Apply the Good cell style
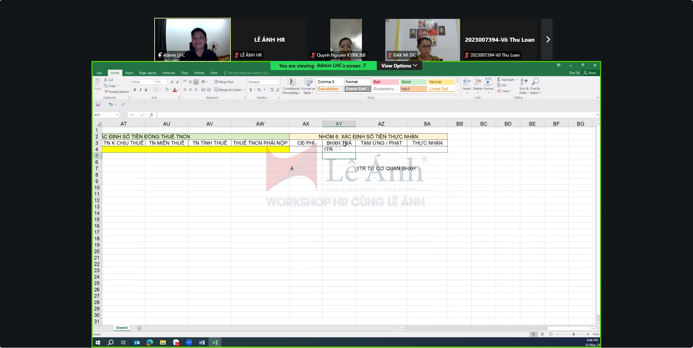Screen dimensions: 693x348 pyautogui.click(x=413, y=82)
